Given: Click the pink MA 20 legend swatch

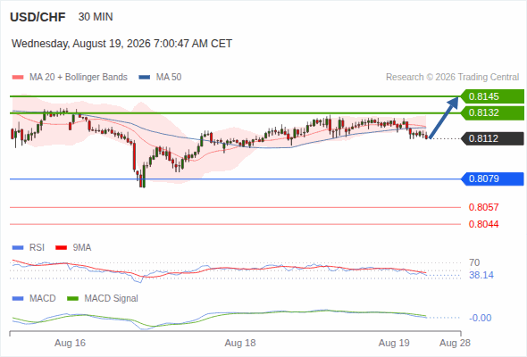Looking at the screenshot, I should point(18,78).
